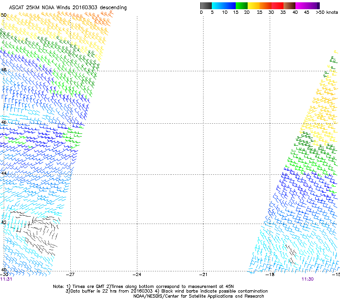The height and width of the screenshot is (299, 340).
Task: Click the longitude label '-21'
Action: [203, 275]
